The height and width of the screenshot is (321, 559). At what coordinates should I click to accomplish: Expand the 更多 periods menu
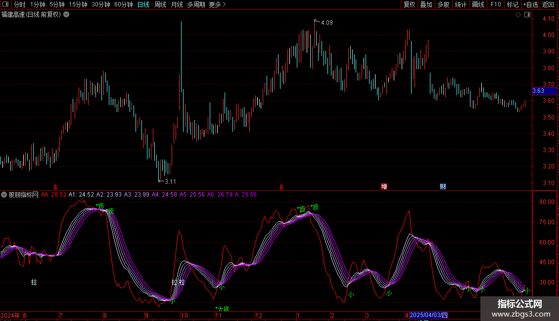(x=217, y=4)
